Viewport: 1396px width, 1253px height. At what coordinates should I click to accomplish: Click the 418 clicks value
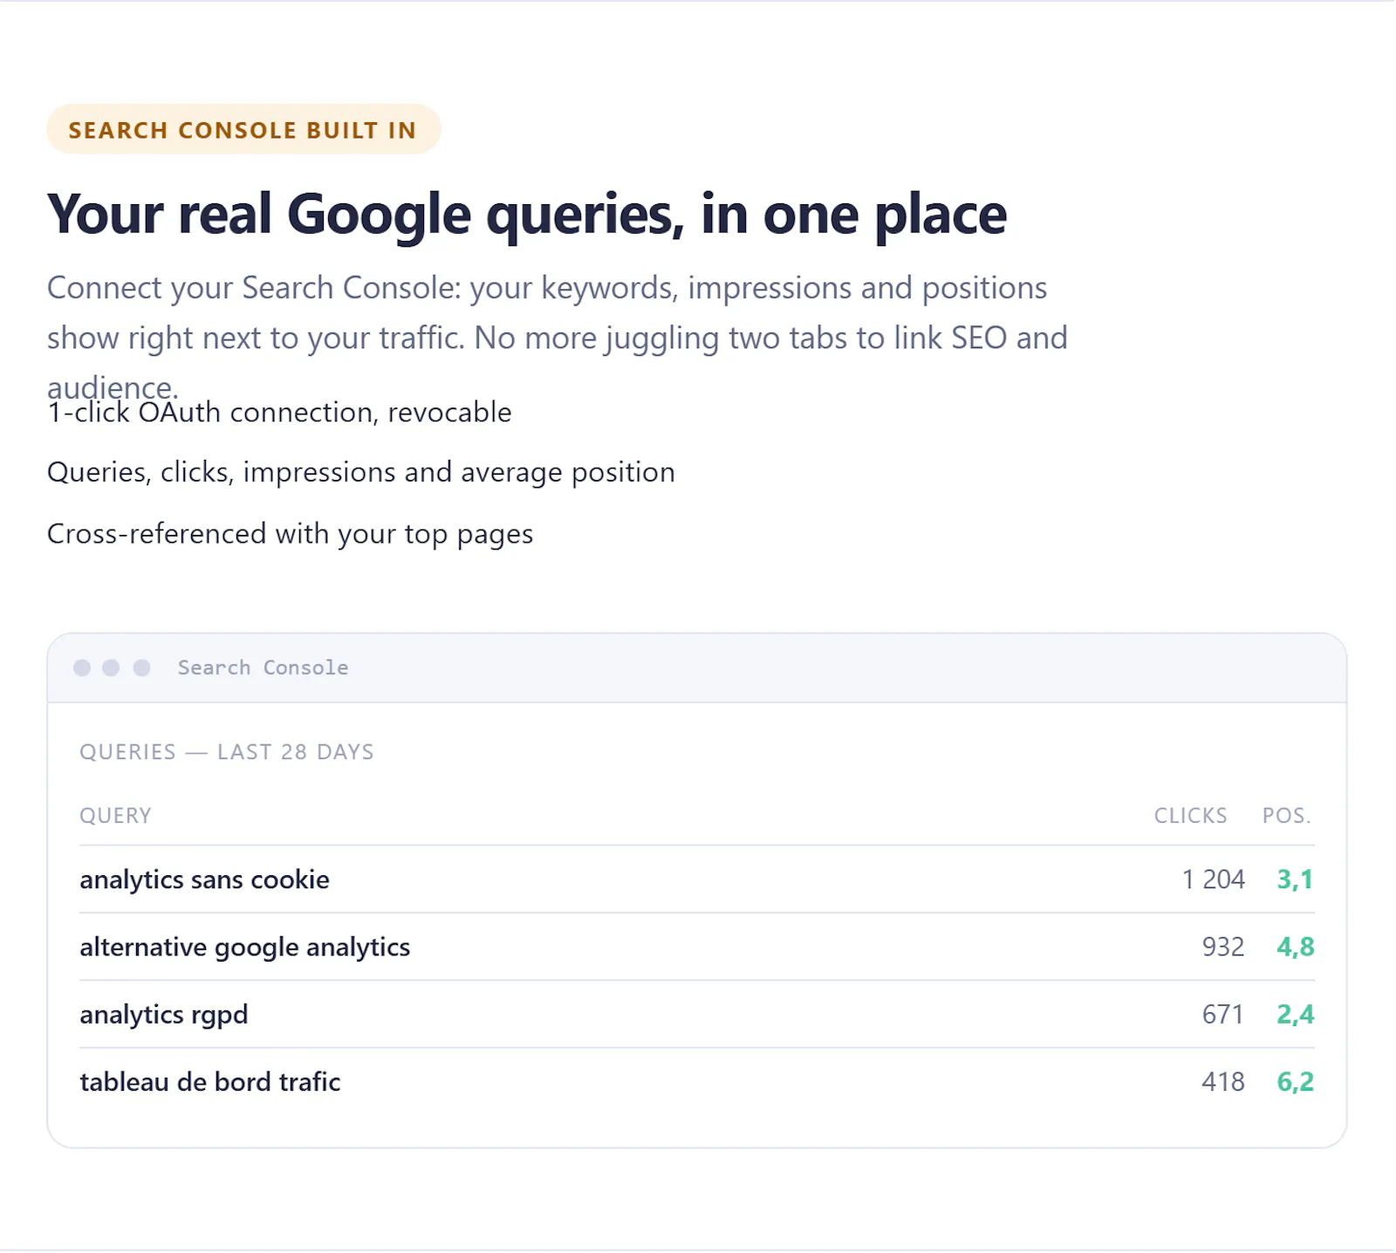pos(1223,1081)
